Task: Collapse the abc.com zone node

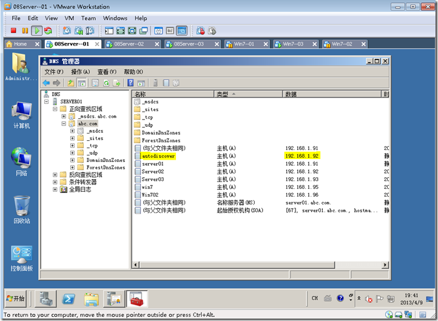Action: 64,123
